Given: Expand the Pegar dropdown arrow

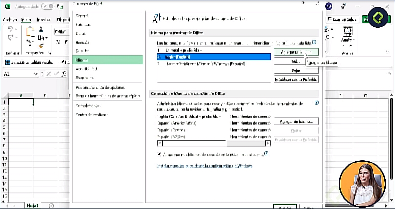Looking at the screenshot, I should pyautogui.click(x=30, y=46).
